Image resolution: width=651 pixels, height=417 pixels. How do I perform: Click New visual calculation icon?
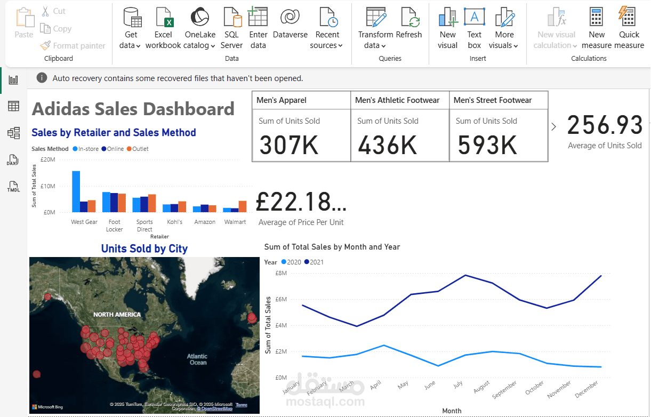point(557,17)
